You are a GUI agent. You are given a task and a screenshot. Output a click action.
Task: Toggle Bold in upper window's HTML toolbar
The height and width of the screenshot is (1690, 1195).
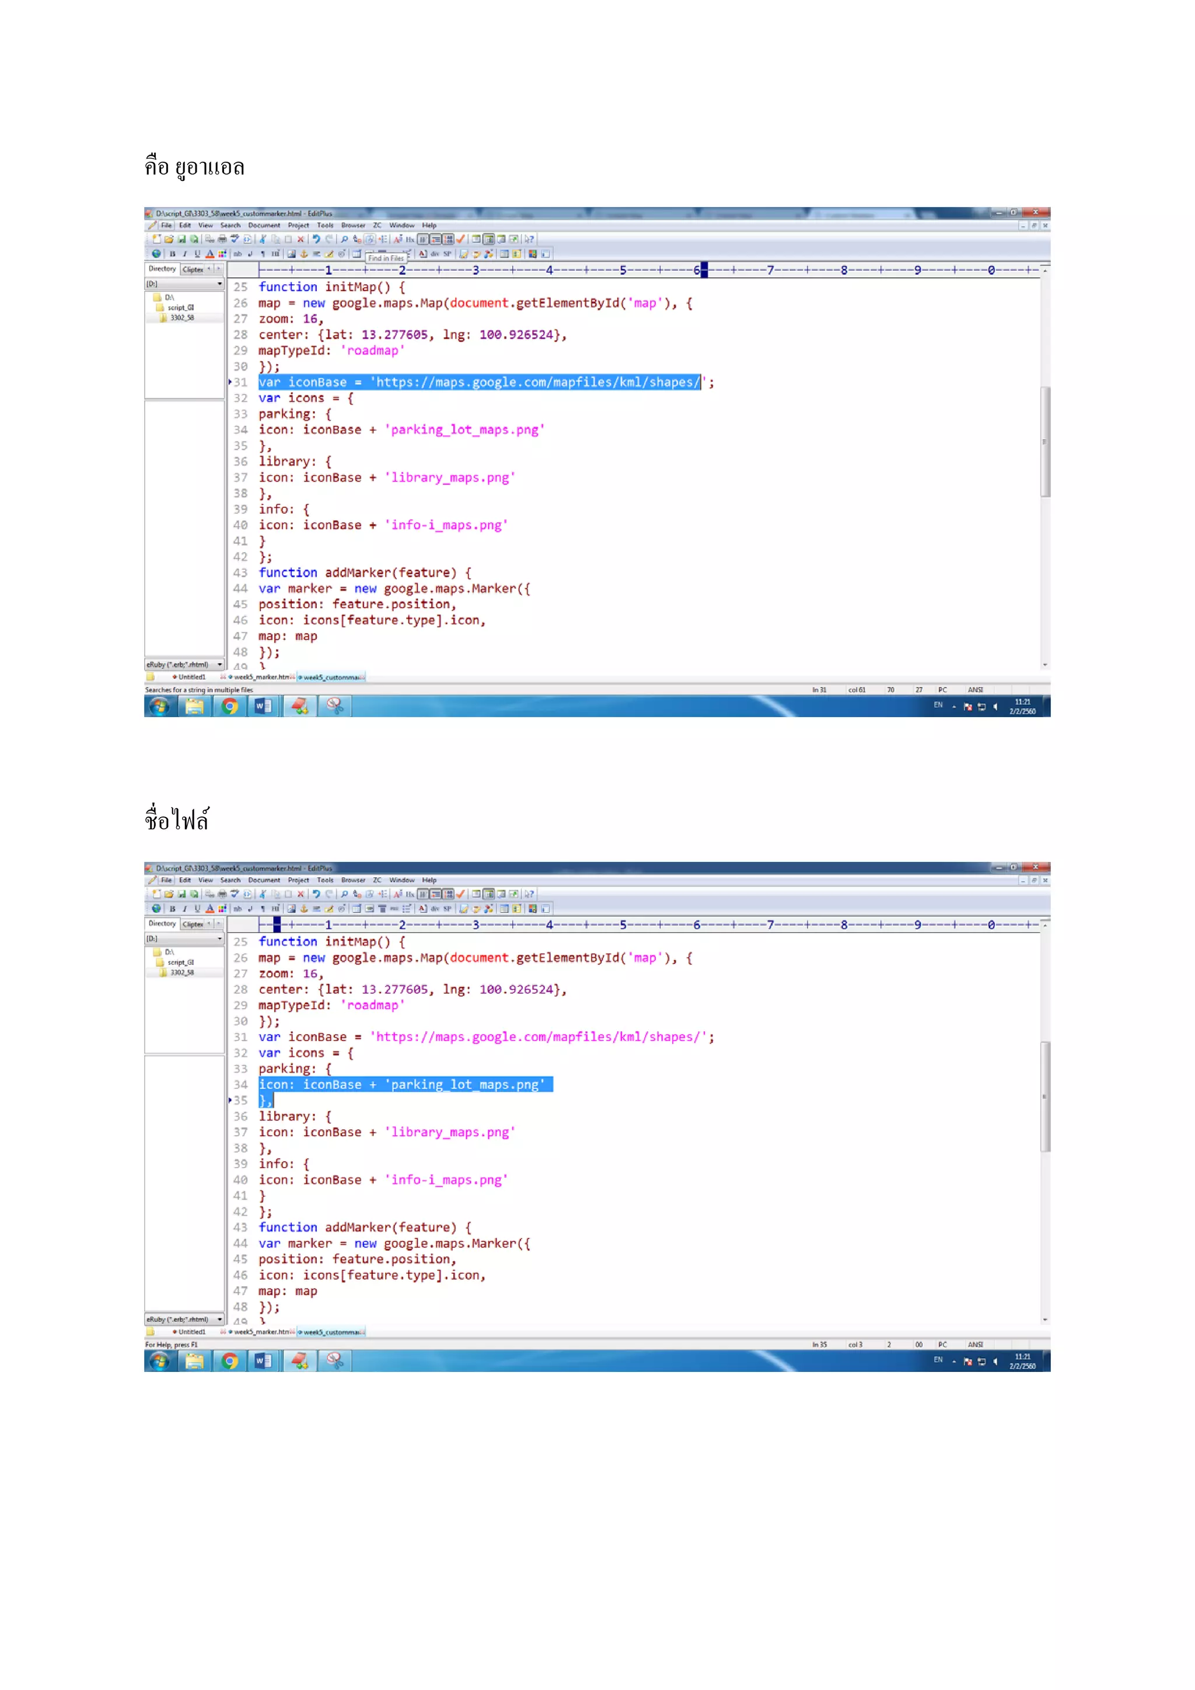172,254
